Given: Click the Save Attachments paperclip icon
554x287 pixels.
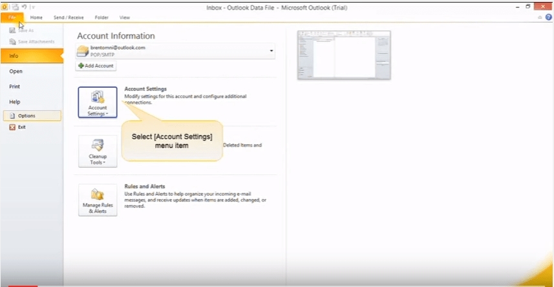Looking at the screenshot, I should 12,42.
